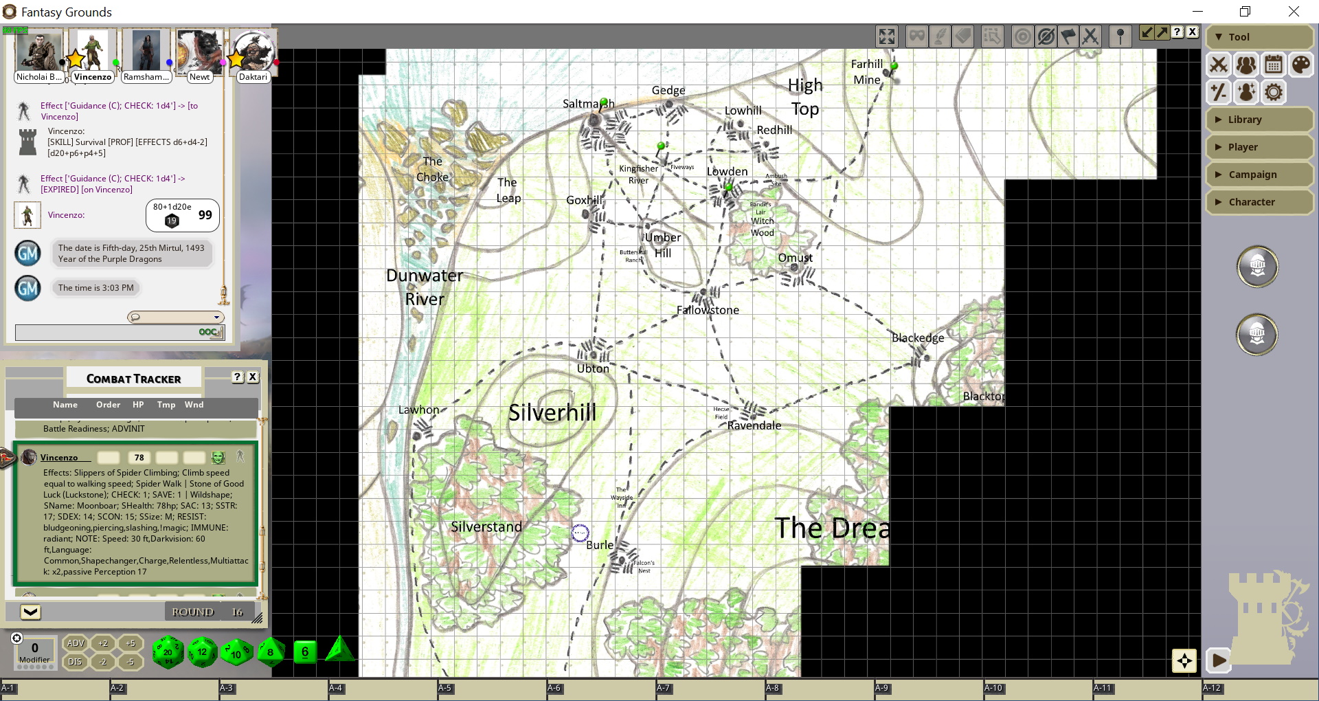Toggle the ADV roll modifier
This screenshot has height=701, width=1319.
coord(75,643)
